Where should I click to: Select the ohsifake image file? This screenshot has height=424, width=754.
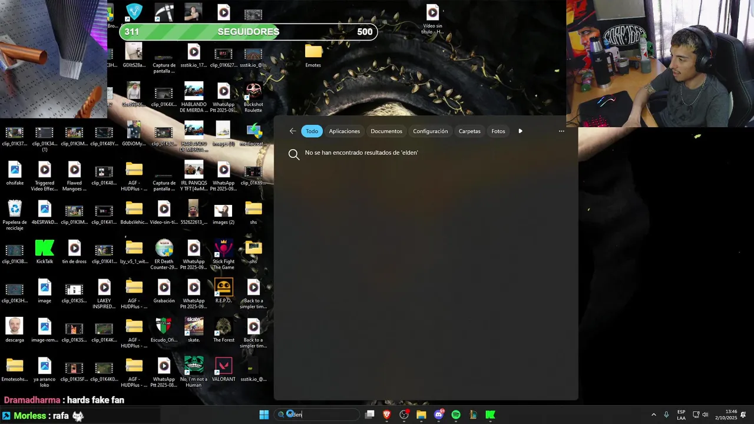point(15,173)
